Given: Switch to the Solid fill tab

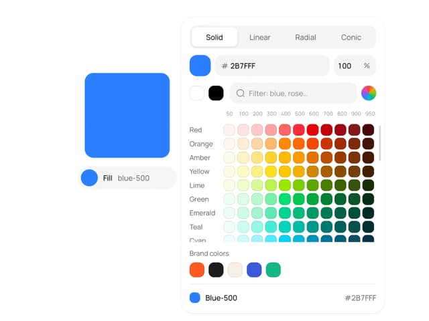Looking at the screenshot, I should pyautogui.click(x=214, y=37).
